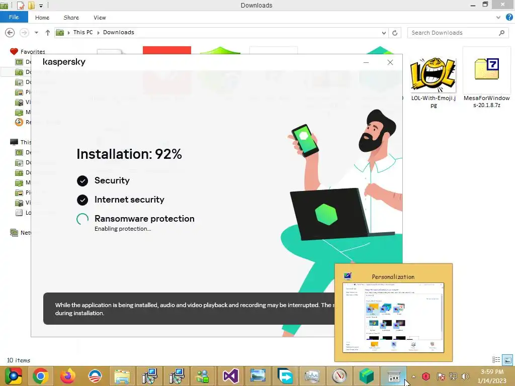Screen dimensions: 515x386
Task: Go up one folder level
Action: click(48, 33)
